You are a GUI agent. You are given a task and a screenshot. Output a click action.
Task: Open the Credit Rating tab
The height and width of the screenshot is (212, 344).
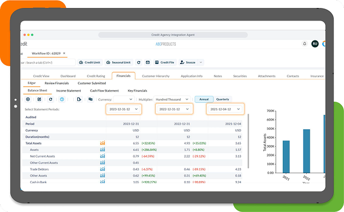pyautogui.click(x=96, y=76)
